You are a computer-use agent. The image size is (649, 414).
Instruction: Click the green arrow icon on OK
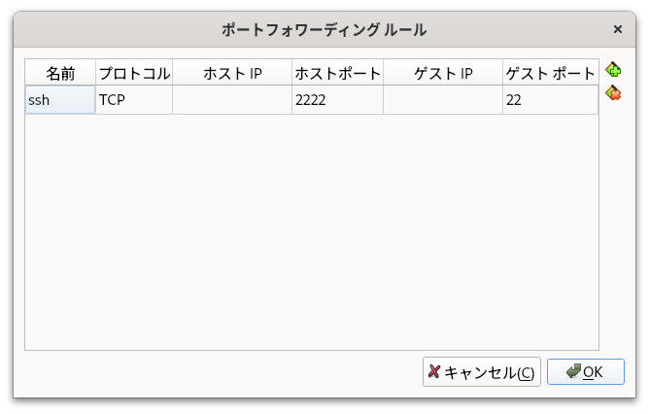(573, 371)
